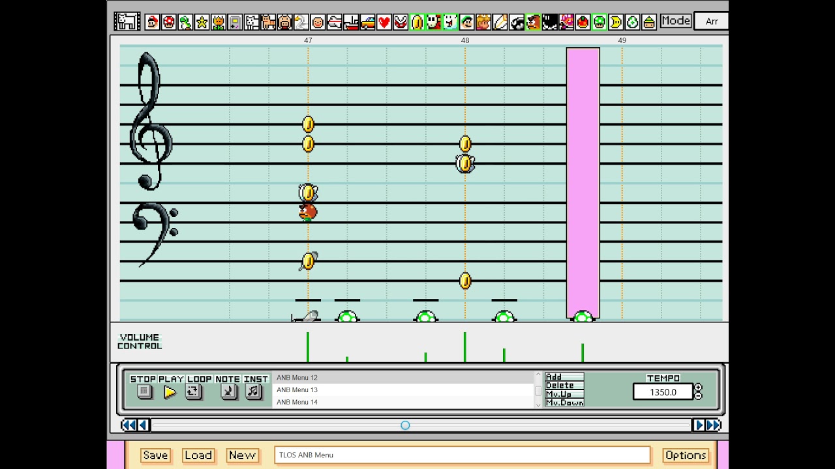This screenshot has width=835, height=469.
Task: Stop playback with the STOP button
Action: 145,391
